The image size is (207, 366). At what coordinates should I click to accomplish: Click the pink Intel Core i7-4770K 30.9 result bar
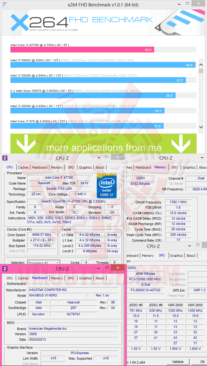click(82, 50)
